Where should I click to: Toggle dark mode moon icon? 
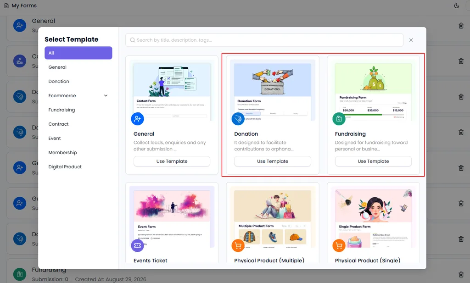pos(457,6)
